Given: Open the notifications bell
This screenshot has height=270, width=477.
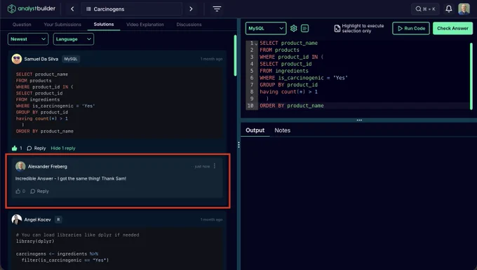Looking at the screenshot, I should coord(449,9).
